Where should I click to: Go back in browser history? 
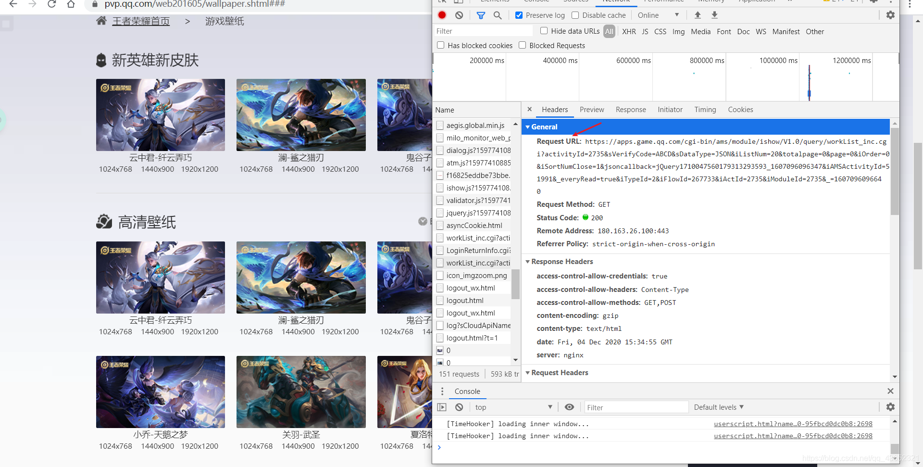tap(13, 4)
